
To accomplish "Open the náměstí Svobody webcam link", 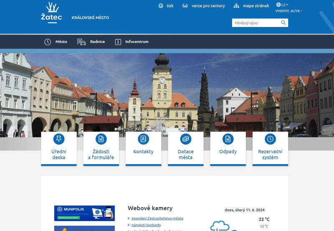I will point(146,225).
